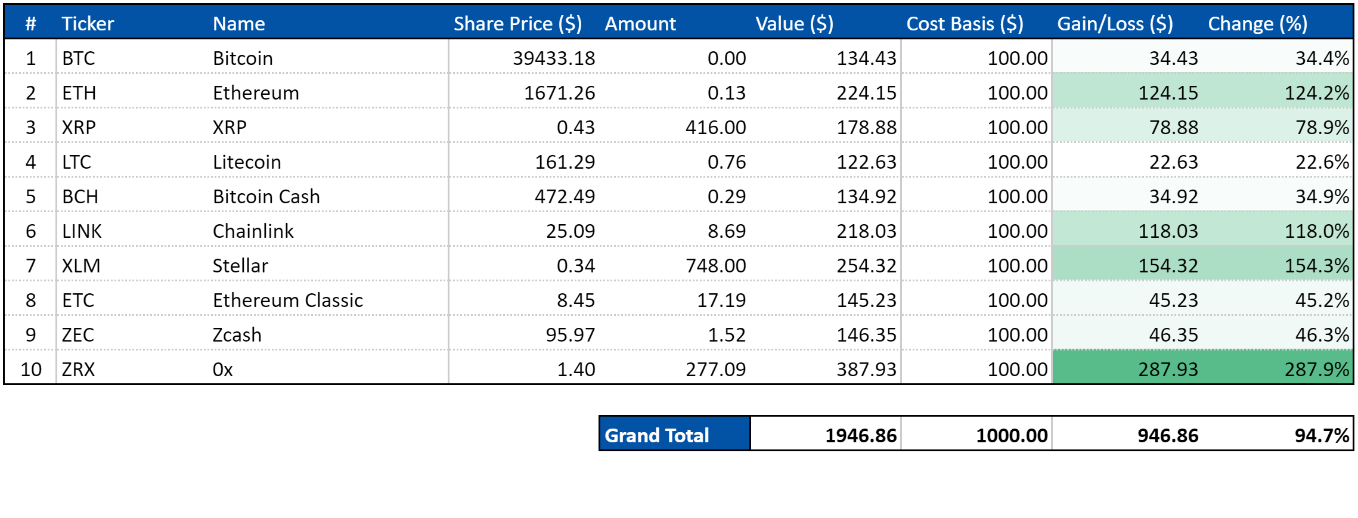Click the "#" column header
The image size is (1358, 518).
coord(30,24)
